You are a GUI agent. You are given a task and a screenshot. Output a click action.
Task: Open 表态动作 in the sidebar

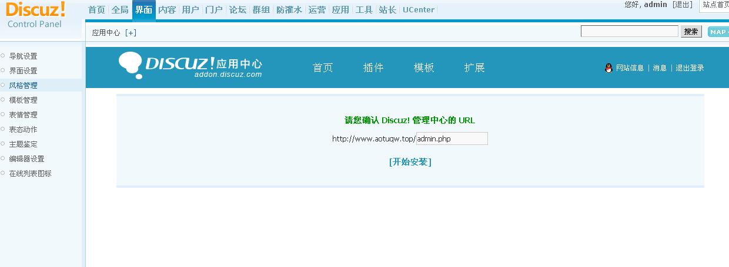23,130
